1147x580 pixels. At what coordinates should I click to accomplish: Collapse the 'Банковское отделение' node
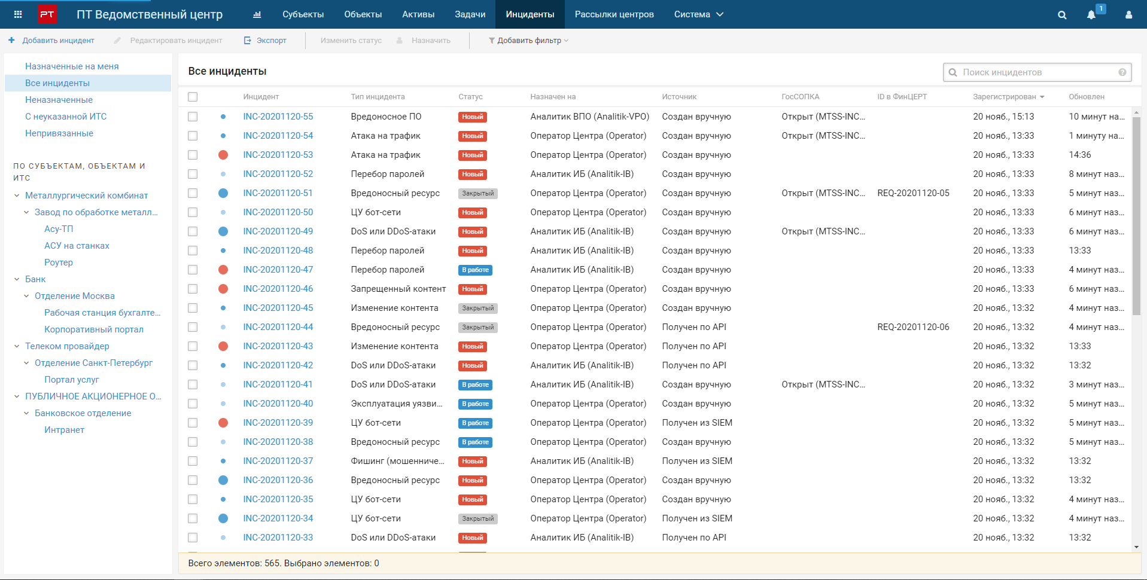tap(26, 413)
